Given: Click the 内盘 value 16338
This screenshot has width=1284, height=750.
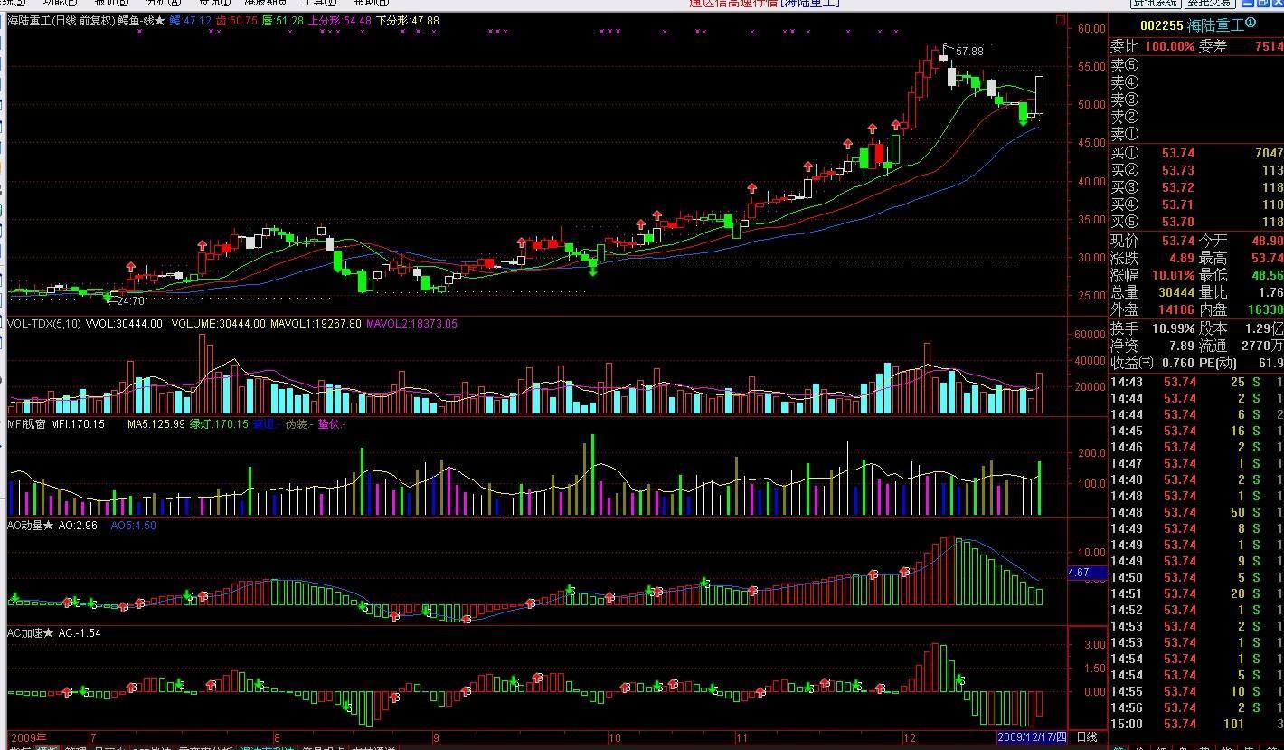Looking at the screenshot, I should pos(1266,309).
